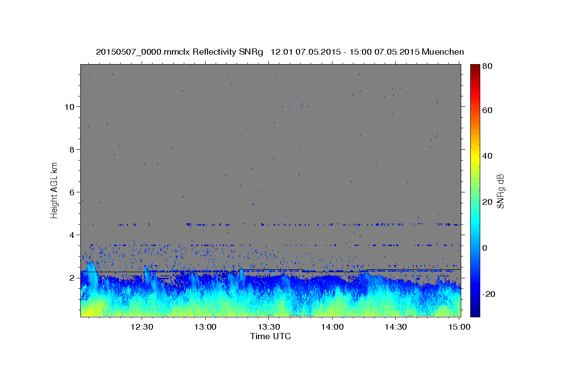Click the dark red top of colorbar
The image size is (570, 380).
475,69
